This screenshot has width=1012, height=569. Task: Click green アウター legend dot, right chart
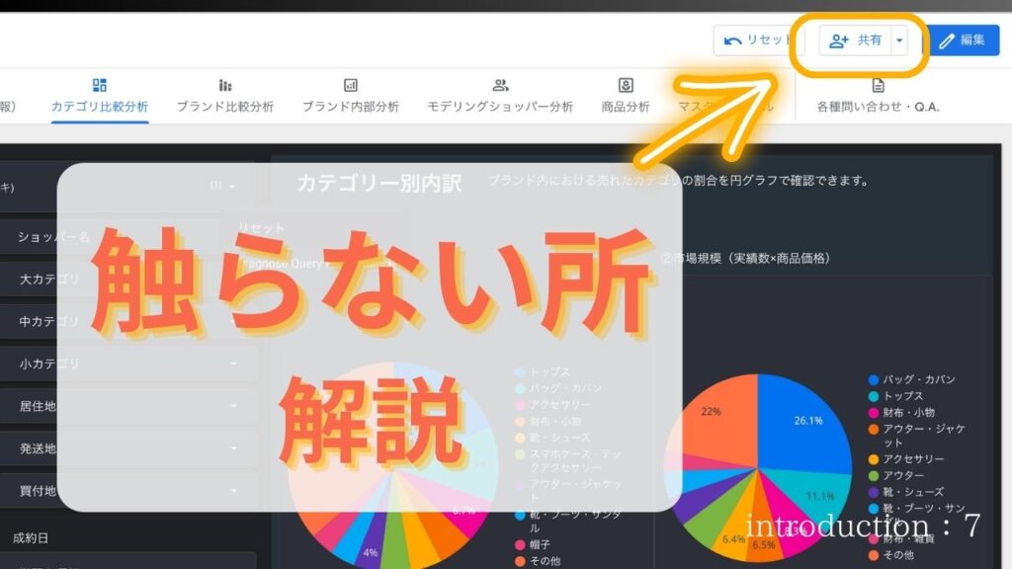874,476
